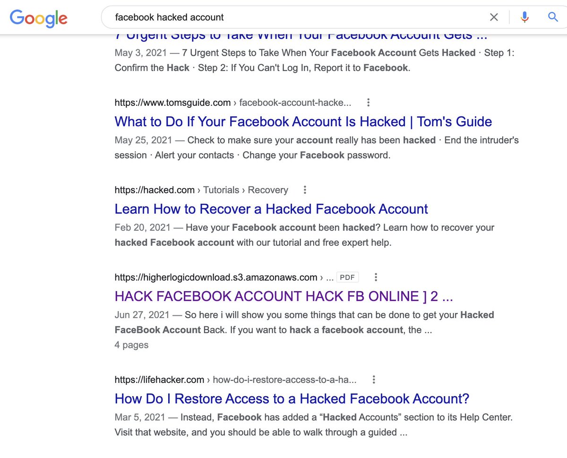Image resolution: width=567 pixels, height=458 pixels.
Task: Go to the Google logo home page
Action: coord(39,17)
